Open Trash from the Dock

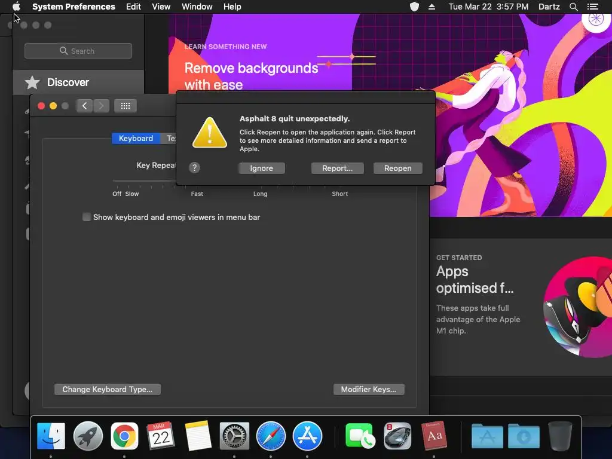560,436
